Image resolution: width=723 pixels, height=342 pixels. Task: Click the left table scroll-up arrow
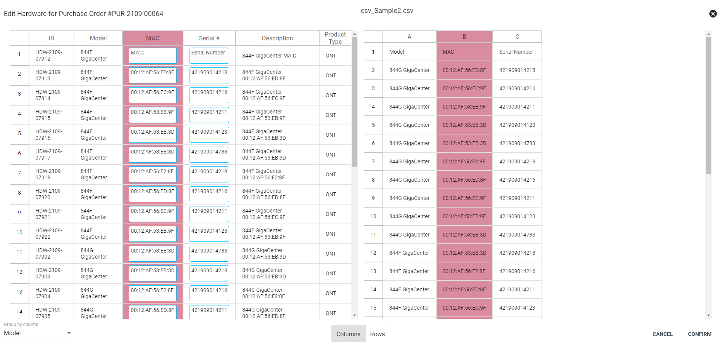(354, 34)
